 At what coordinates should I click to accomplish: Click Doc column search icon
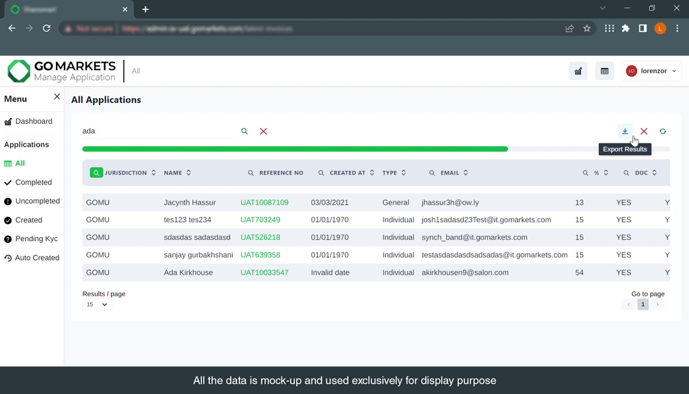click(626, 173)
